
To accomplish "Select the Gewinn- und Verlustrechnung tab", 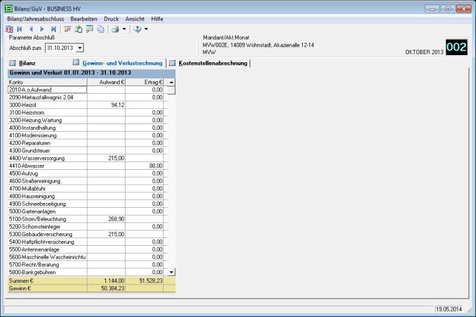I will coord(121,63).
